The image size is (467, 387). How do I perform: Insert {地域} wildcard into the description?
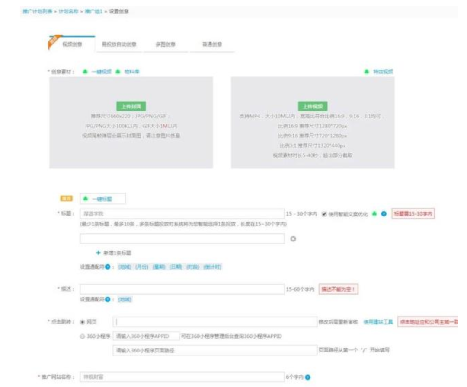(125, 300)
